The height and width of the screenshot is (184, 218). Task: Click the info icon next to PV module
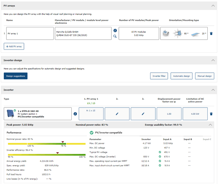click(115, 31)
